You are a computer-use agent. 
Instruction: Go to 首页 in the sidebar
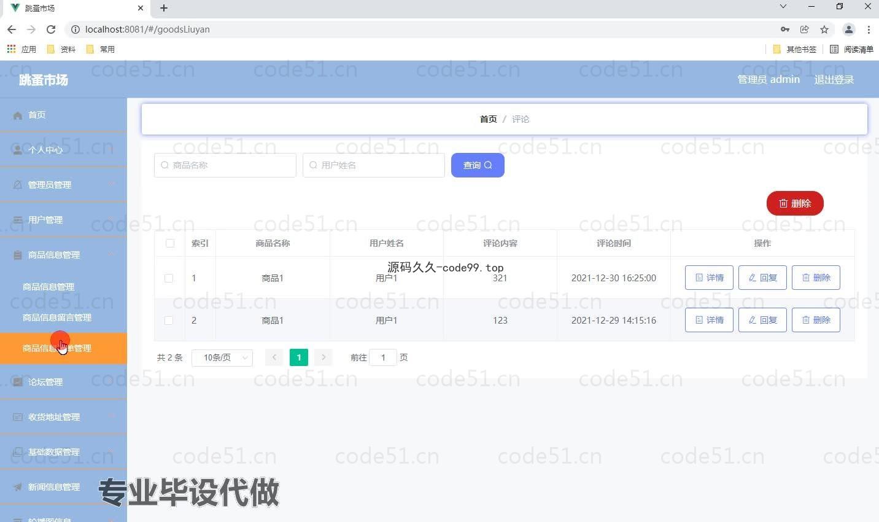tap(63, 115)
